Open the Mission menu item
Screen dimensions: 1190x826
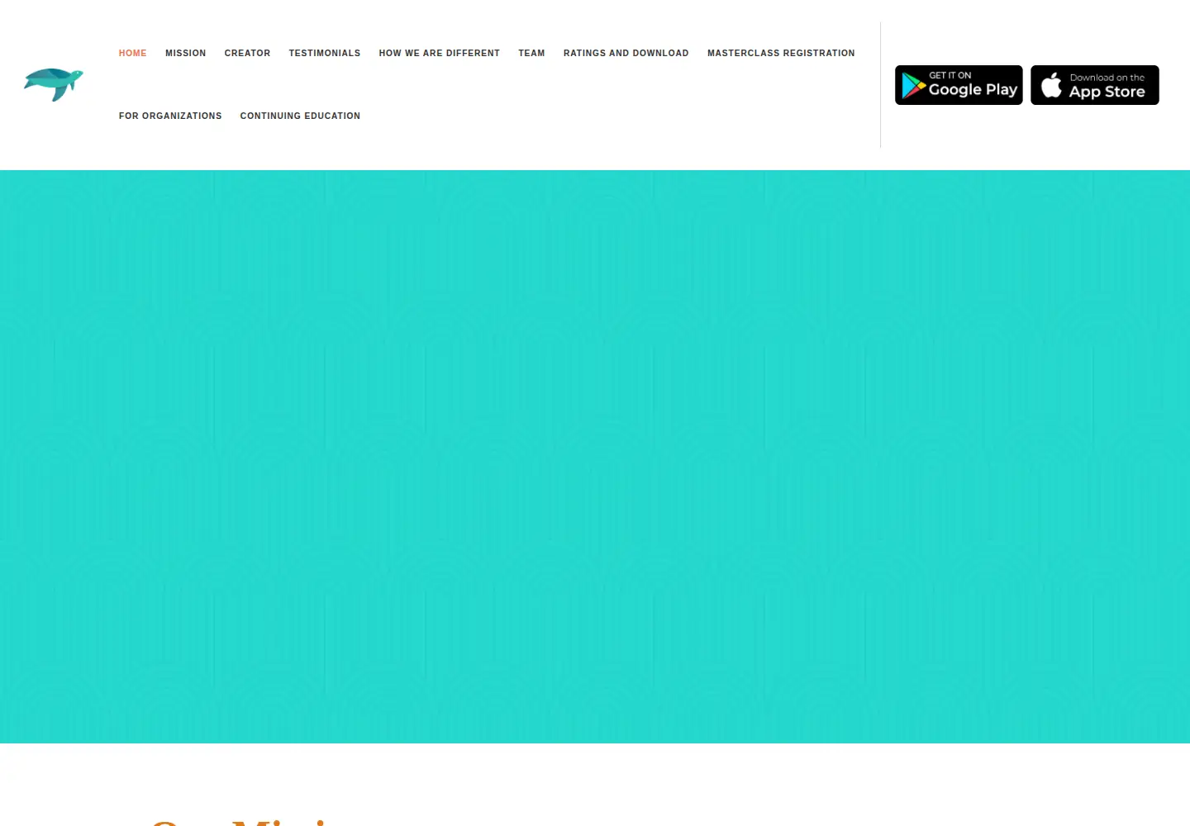186,53
